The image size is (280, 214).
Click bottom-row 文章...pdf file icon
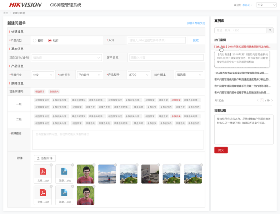coord(43,193)
